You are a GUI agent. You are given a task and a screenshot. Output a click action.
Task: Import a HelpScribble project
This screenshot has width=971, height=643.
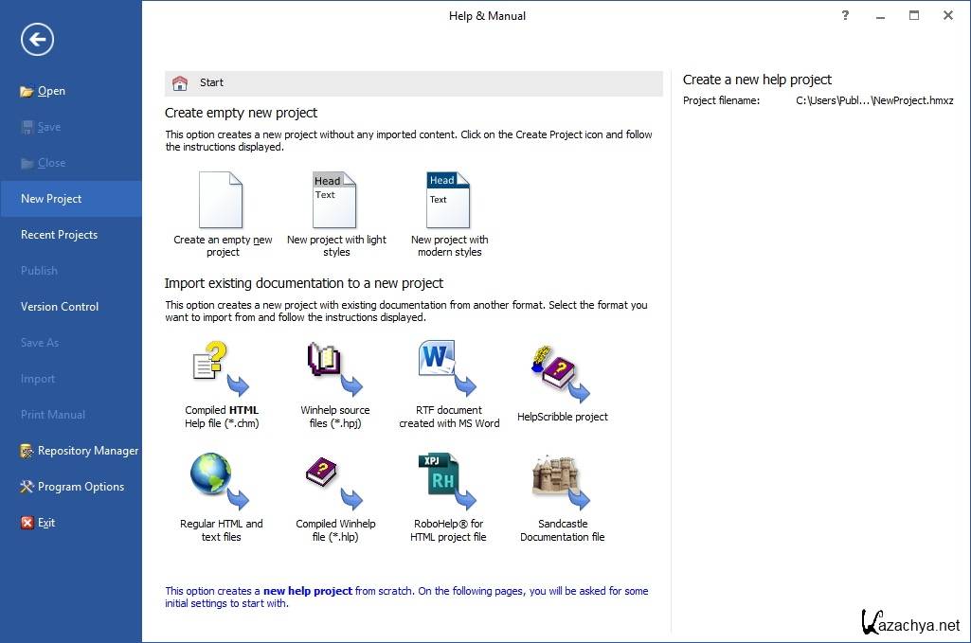[x=562, y=372]
